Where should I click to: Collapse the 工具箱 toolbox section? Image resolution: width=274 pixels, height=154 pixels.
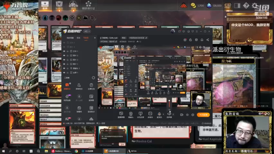pyautogui.click(x=93, y=78)
